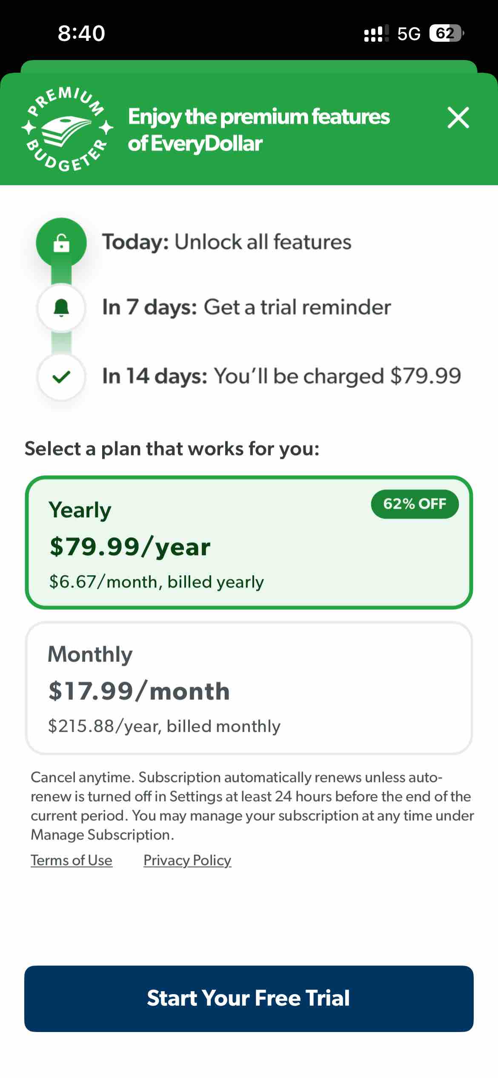
Task: Click the Enjoy the premium features header
Action: click(x=259, y=130)
